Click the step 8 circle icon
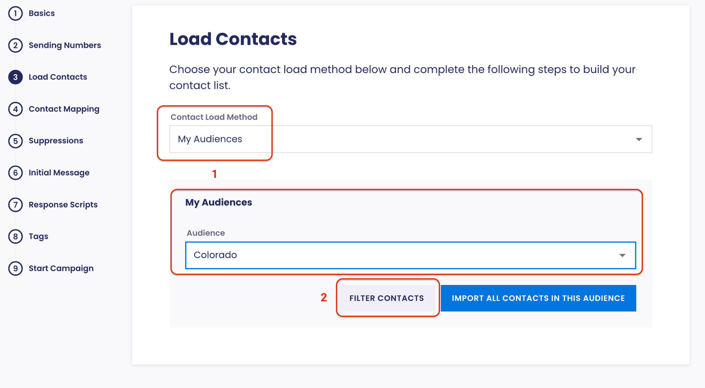The height and width of the screenshot is (388, 705). 15,237
